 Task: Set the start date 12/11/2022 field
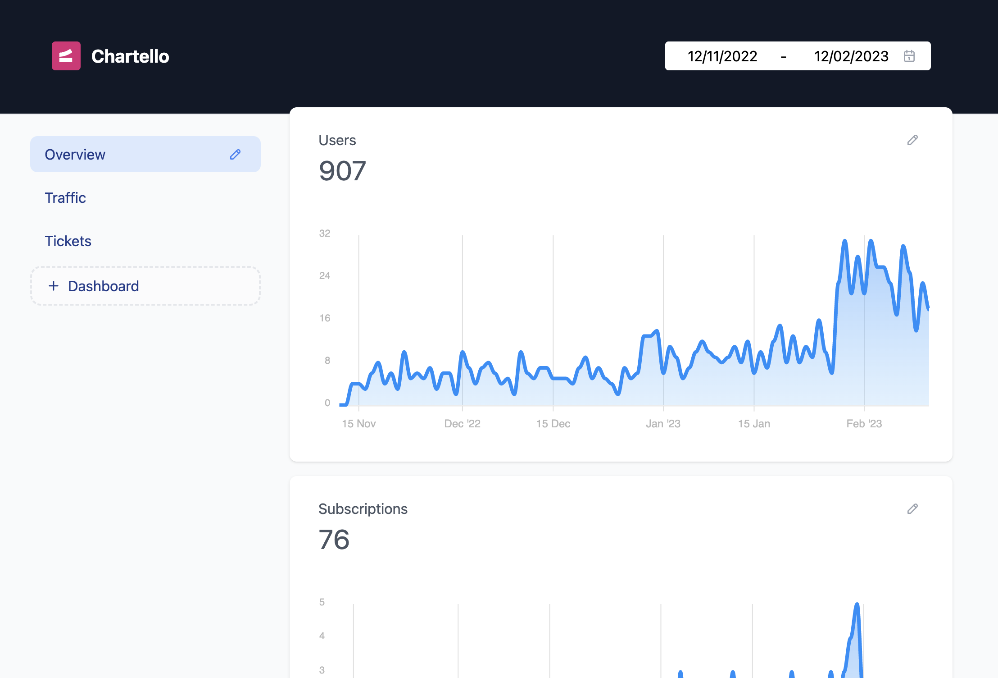722,56
